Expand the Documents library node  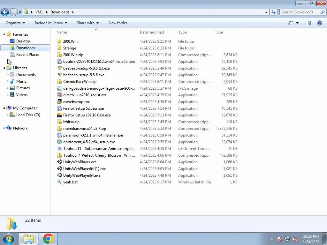pyautogui.click(x=7, y=75)
